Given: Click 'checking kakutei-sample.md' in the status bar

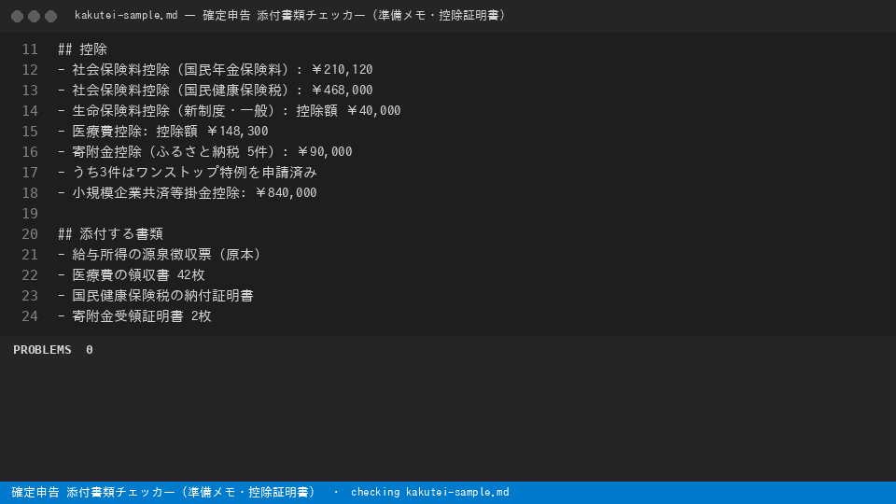Looking at the screenshot, I should [x=429, y=493].
